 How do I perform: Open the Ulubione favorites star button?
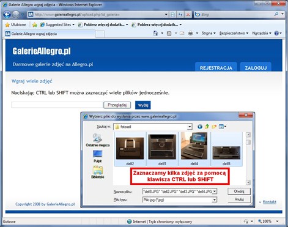tap(16, 24)
